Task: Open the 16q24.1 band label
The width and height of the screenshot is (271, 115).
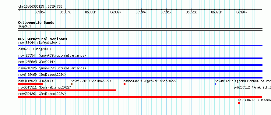Action: (25, 26)
